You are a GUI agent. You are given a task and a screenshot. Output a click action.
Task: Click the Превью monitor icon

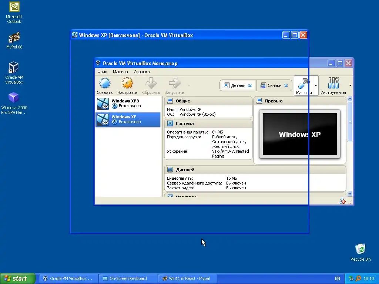[259, 101]
